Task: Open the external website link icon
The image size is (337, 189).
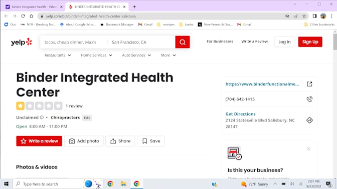Action: pyautogui.click(x=309, y=84)
